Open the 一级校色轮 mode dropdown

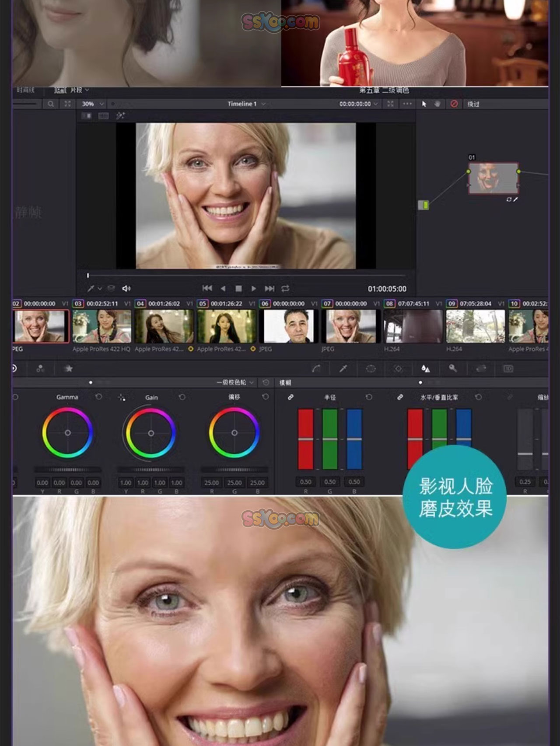[x=235, y=383]
